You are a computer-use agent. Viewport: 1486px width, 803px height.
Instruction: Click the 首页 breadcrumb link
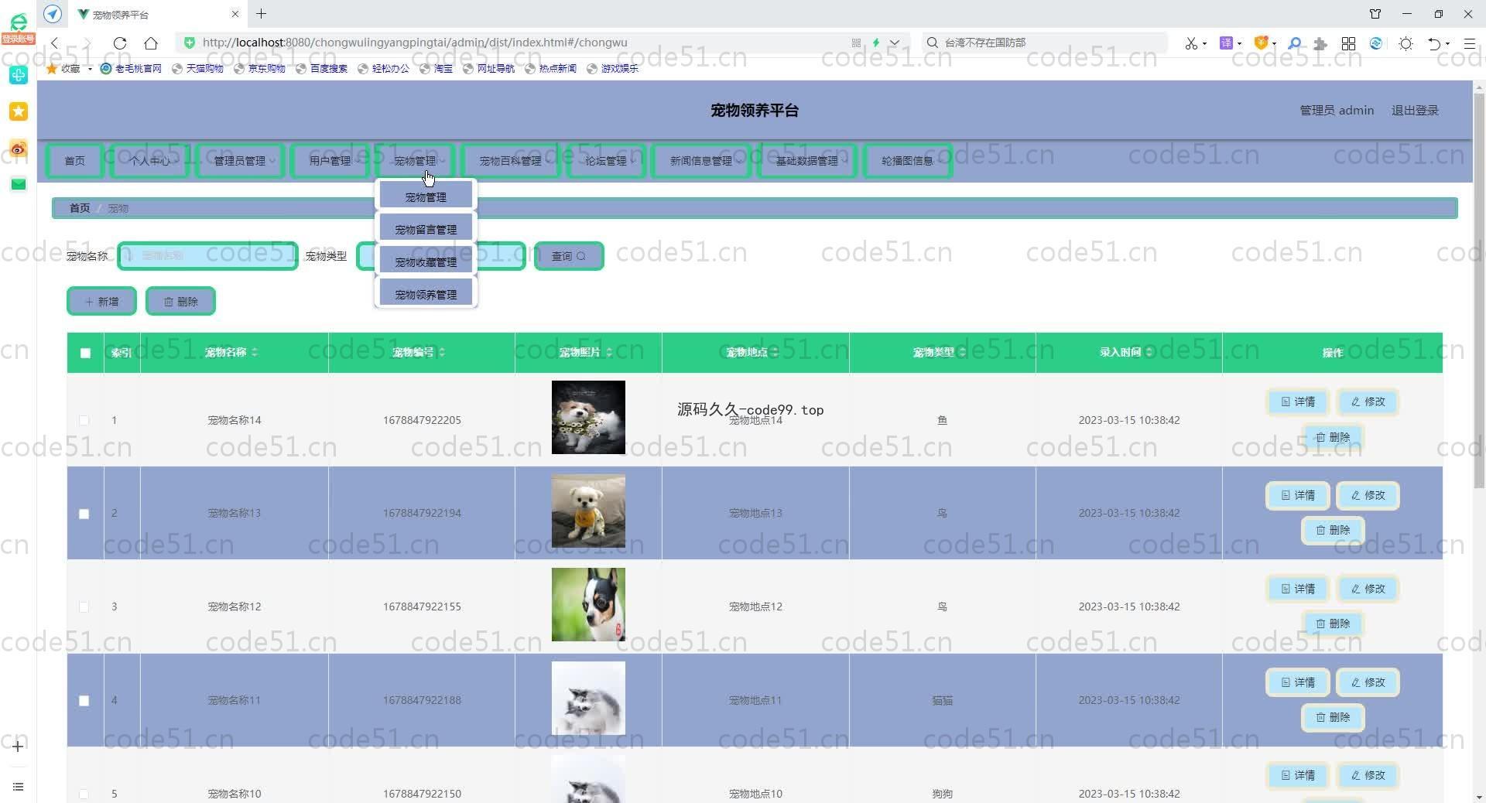pos(80,208)
